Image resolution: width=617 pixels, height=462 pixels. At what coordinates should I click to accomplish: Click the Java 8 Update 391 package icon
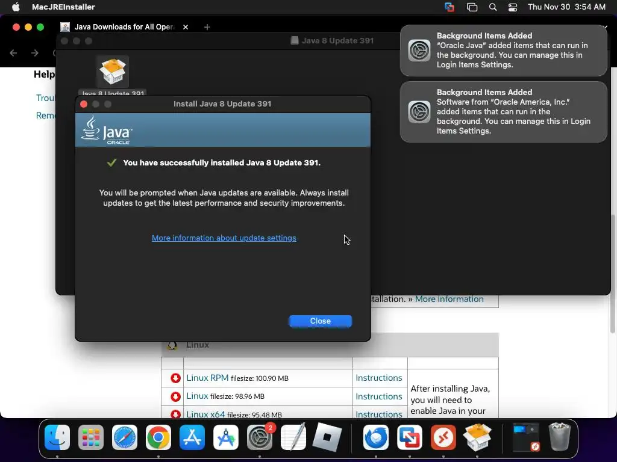113,72
